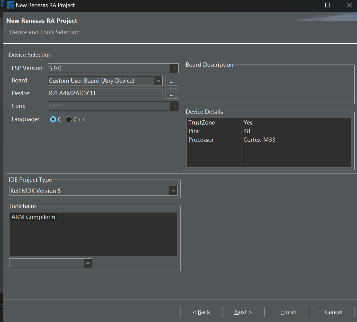This screenshot has width=357, height=322.
Task: Select the C++ language radio button
Action: coord(69,119)
